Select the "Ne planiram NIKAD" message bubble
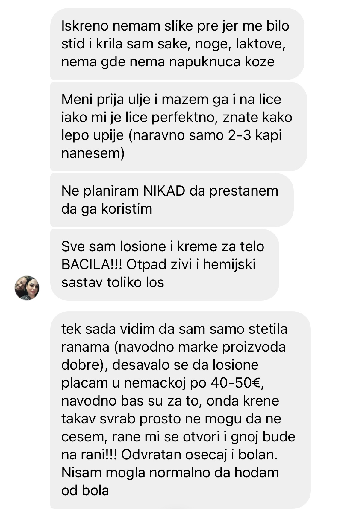The image size is (353, 509). [172, 200]
